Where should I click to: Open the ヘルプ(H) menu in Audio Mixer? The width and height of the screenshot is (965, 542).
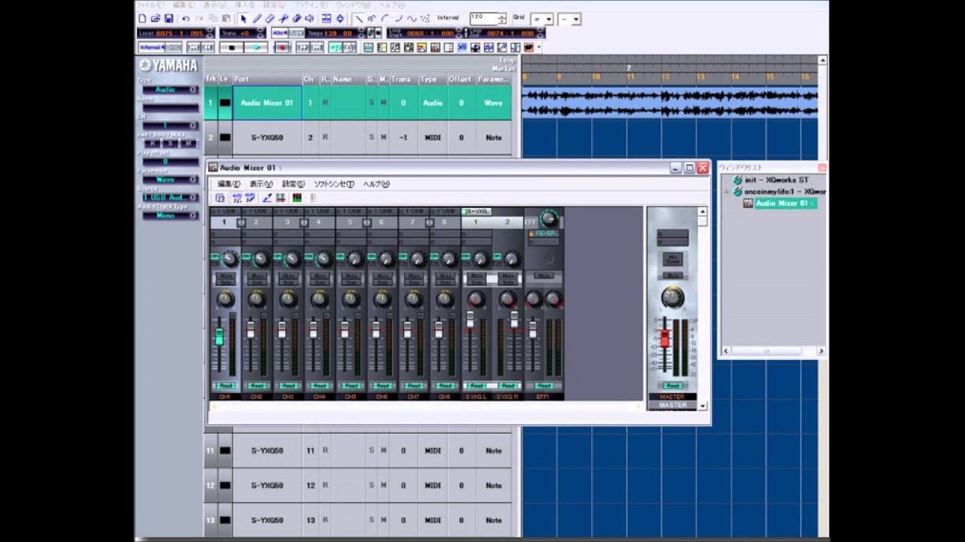point(376,184)
